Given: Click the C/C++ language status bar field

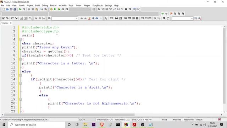Looking at the screenshot, I should click(82, 119).
